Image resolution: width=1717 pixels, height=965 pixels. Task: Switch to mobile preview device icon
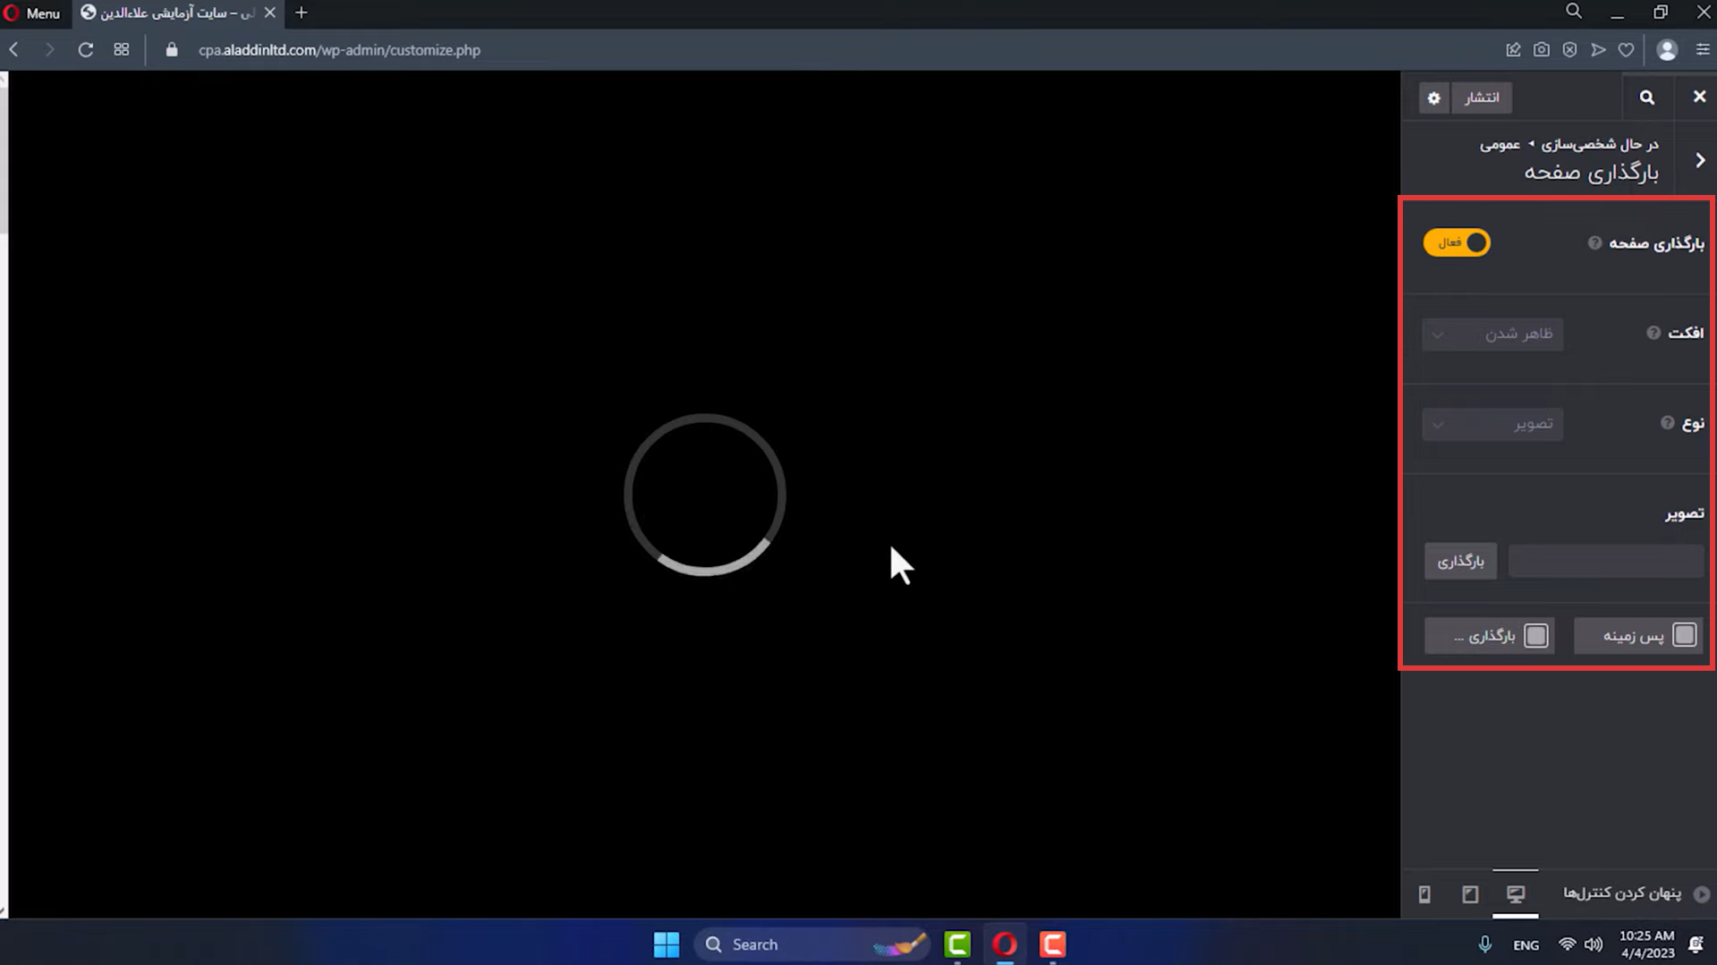[x=1424, y=893]
